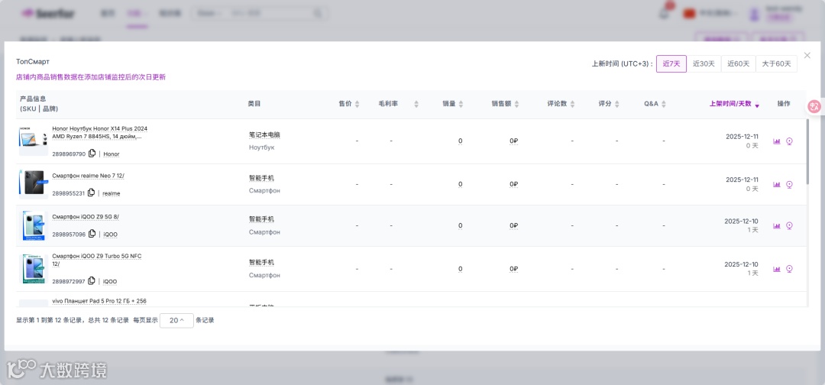Click the pink translate floating icon
Image resolution: width=825 pixels, height=385 pixels.
[815, 106]
